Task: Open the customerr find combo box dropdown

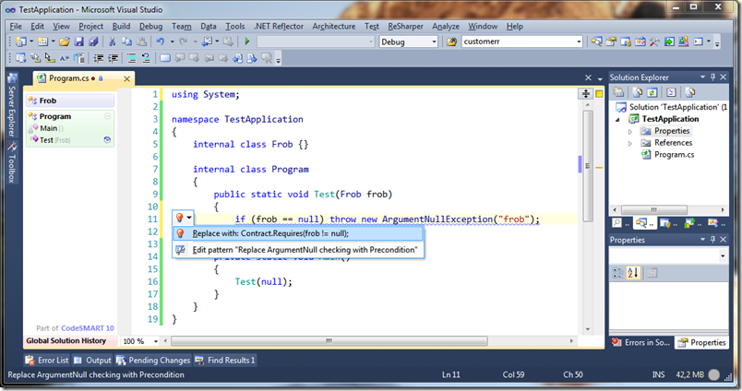Action: (x=579, y=41)
